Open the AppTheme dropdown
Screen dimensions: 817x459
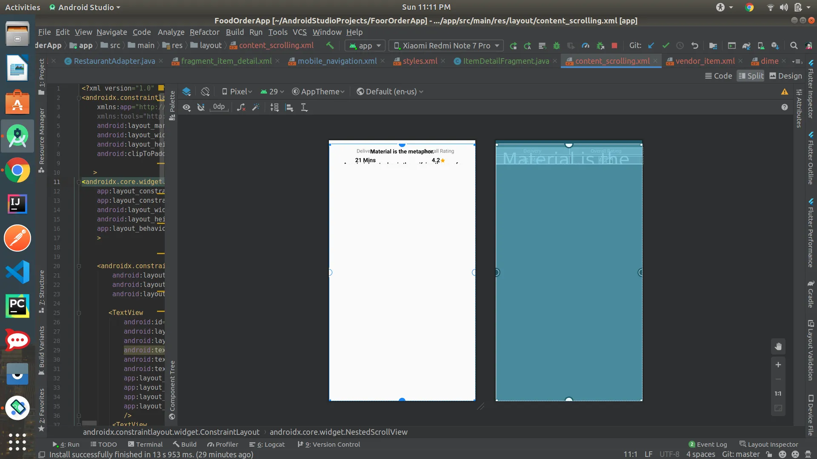(x=318, y=92)
